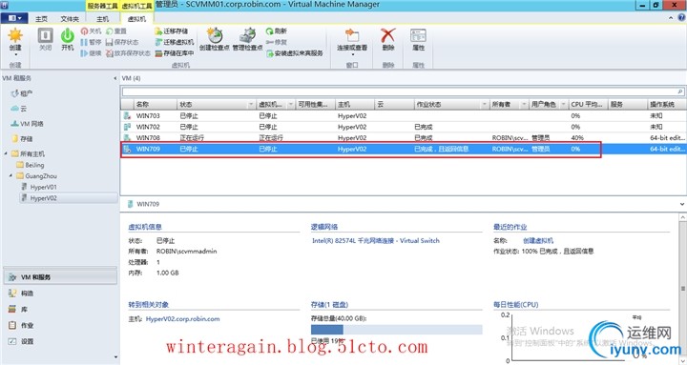Viewport: 687px width, 365px height.
Task: Select the BeiJing host group
Action: (x=31, y=165)
